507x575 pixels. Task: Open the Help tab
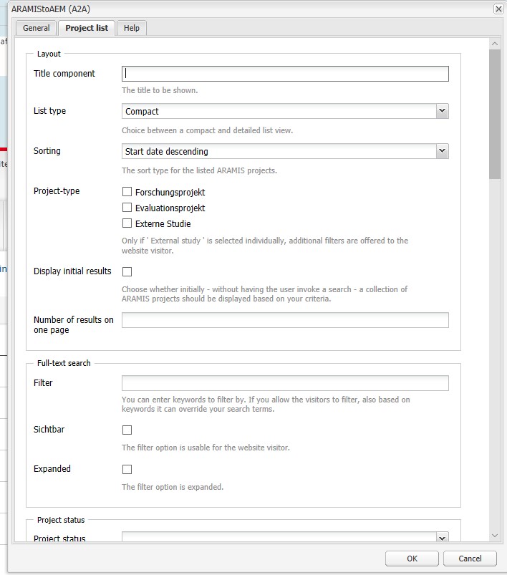click(132, 28)
